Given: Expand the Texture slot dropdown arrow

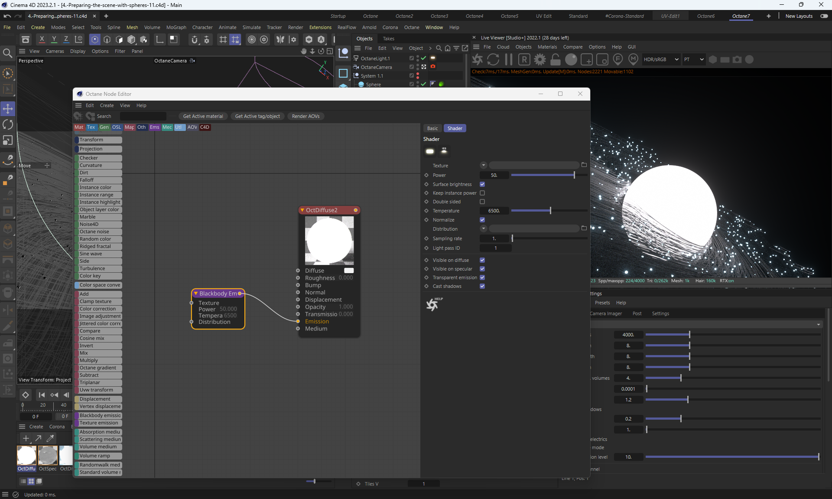Looking at the screenshot, I should pos(484,165).
